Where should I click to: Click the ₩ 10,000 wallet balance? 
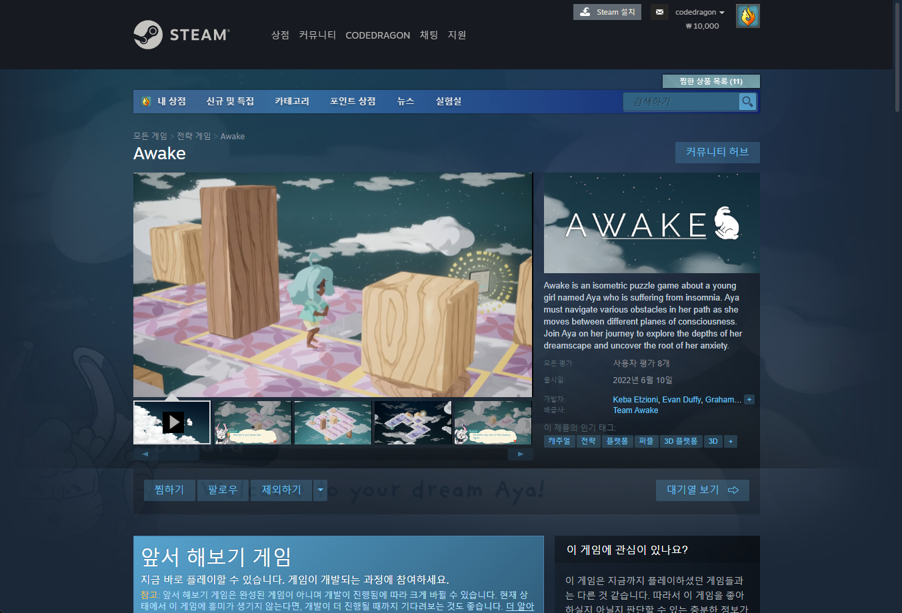point(702,26)
